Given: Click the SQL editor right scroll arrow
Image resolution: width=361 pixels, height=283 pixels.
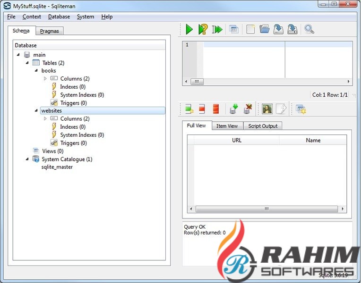Looking at the screenshot, I should (x=348, y=82).
